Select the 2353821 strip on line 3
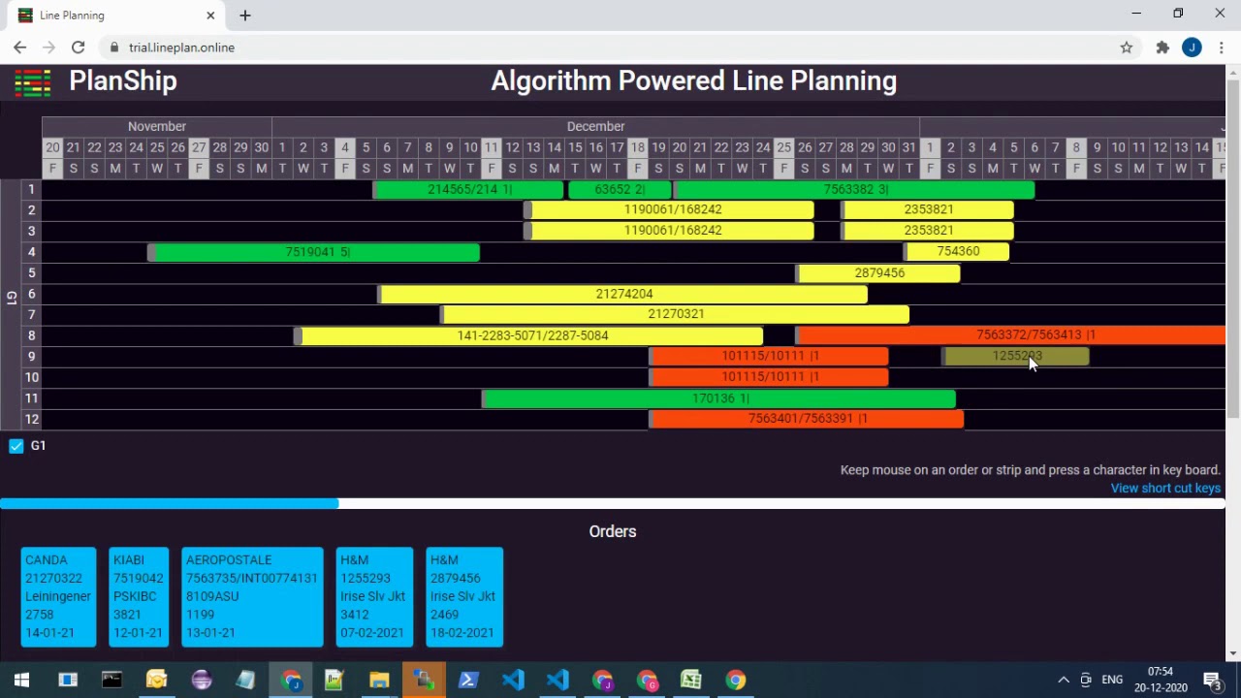Image resolution: width=1241 pixels, height=698 pixels. pos(927,231)
